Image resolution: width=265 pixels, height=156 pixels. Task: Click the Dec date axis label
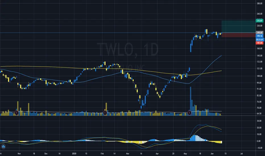point(46,154)
